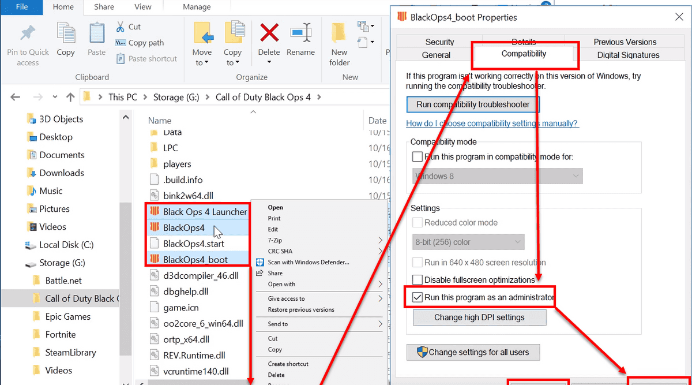Image resolution: width=692 pixels, height=385 pixels.
Task: Uncheck Run this program as an administrator
Action: click(418, 298)
